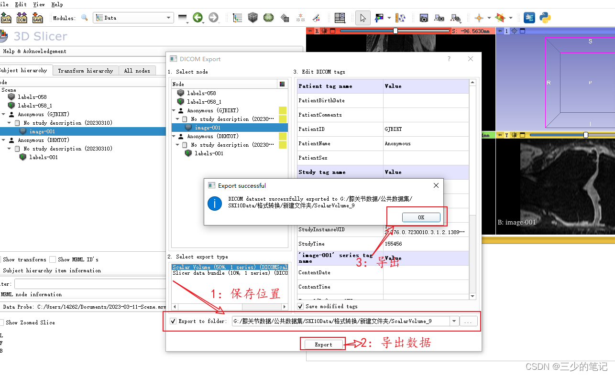Toggle the Save modified tags checkbox
The height and width of the screenshot is (376, 615).
pos(300,306)
